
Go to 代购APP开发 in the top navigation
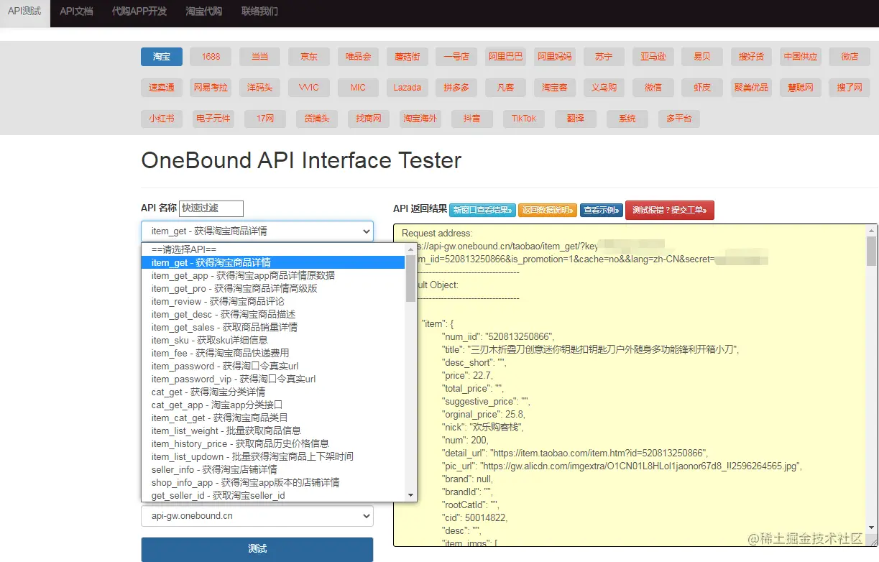click(x=139, y=12)
